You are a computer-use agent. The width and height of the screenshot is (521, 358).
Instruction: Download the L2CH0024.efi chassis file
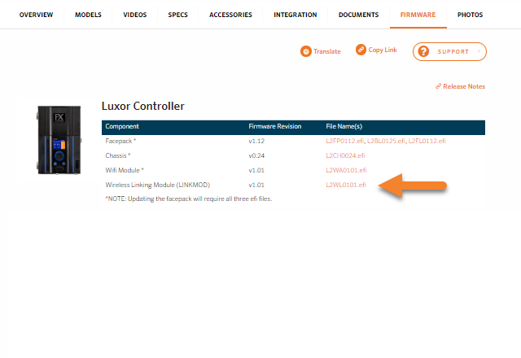pos(345,155)
